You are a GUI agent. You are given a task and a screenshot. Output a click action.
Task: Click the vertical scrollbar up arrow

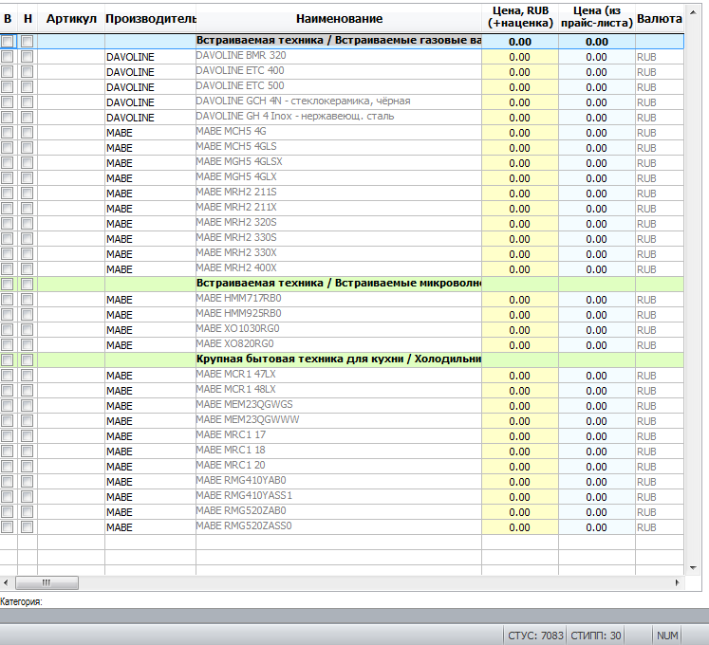pyautogui.click(x=693, y=12)
